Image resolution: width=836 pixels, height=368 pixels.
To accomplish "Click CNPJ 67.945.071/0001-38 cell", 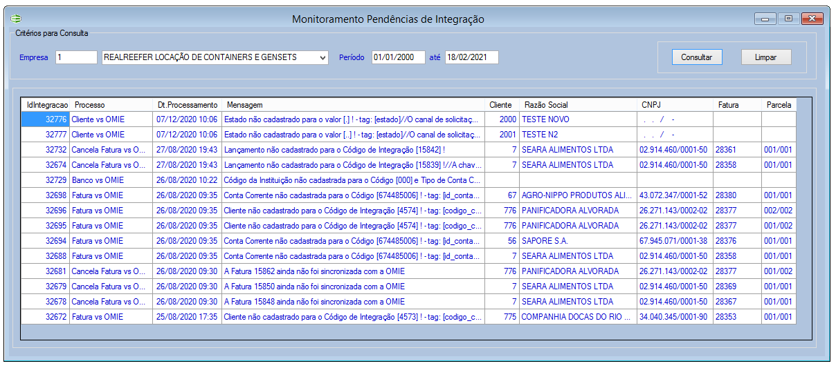I will [675, 241].
